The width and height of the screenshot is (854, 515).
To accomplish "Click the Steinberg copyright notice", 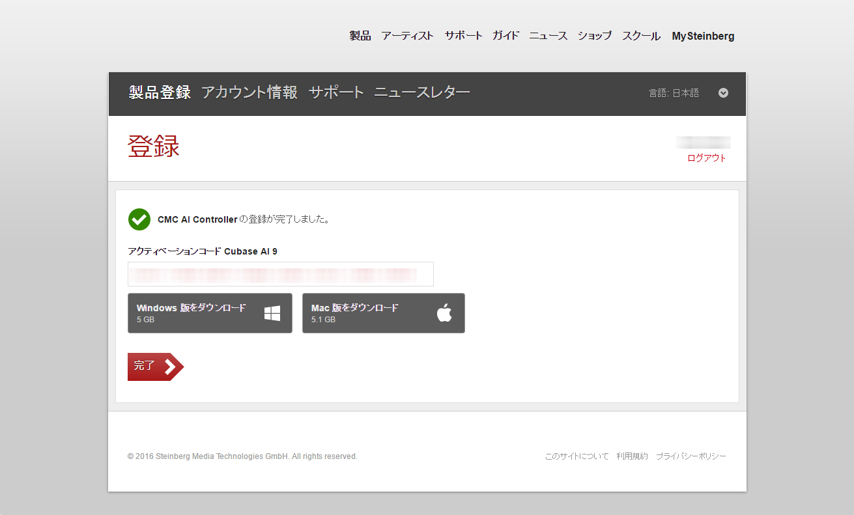I will pos(242,456).
